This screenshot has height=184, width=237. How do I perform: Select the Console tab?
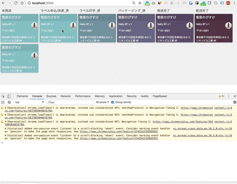37,96
